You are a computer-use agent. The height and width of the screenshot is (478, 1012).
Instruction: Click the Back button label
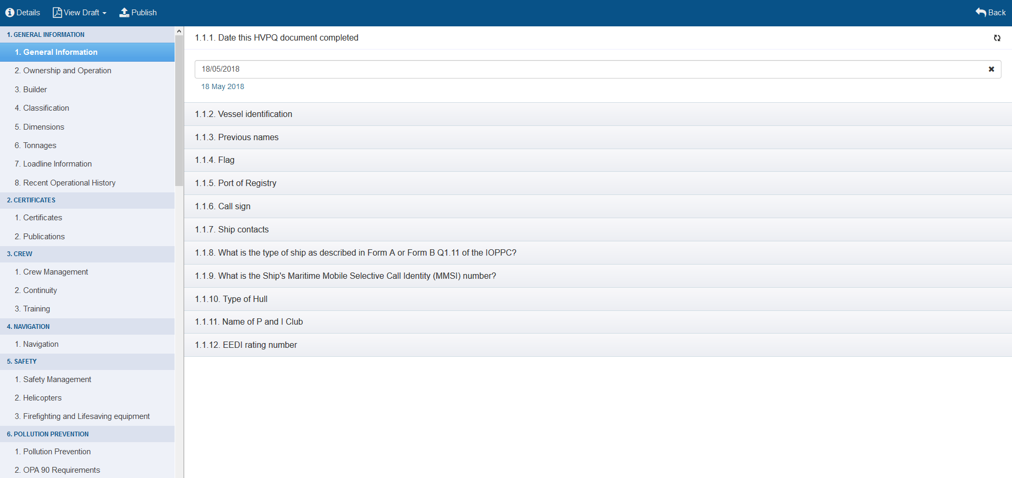[x=997, y=13]
